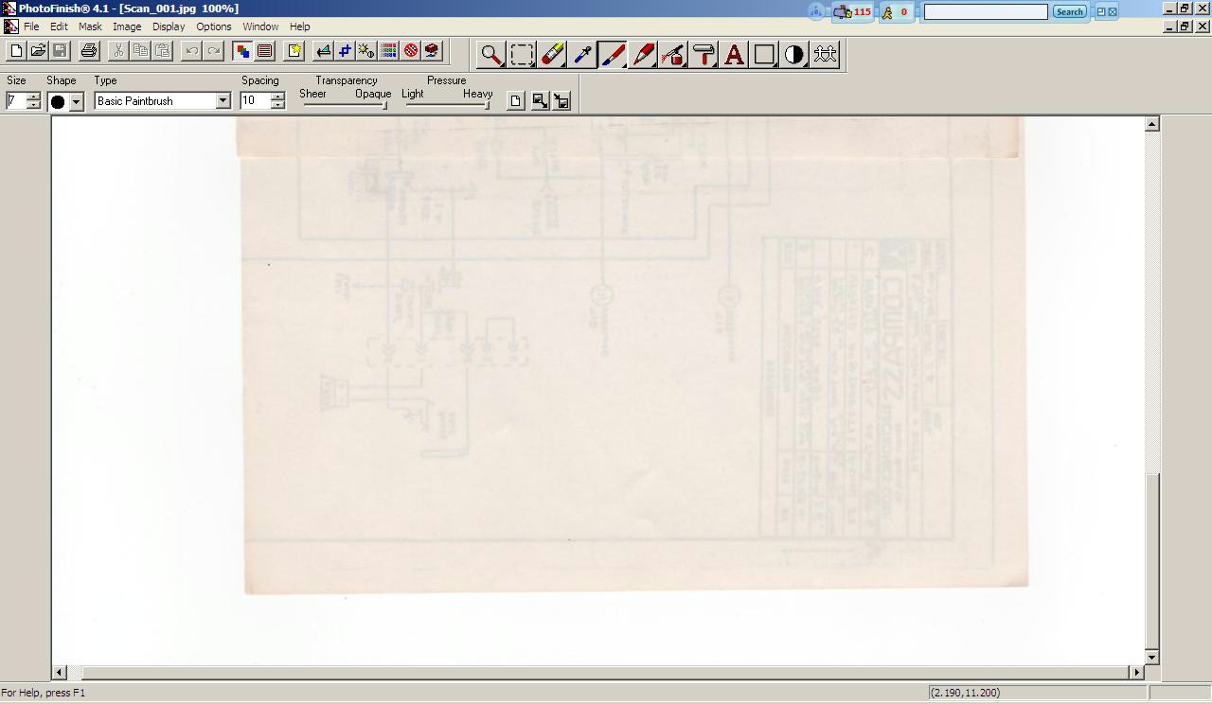
Task: Click the vertical scrollbar down arrow
Action: [1152, 657]
